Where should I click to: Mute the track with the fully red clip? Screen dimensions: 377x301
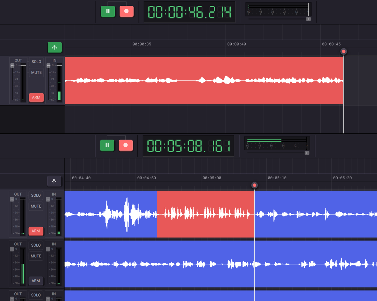tap(36, 73)
